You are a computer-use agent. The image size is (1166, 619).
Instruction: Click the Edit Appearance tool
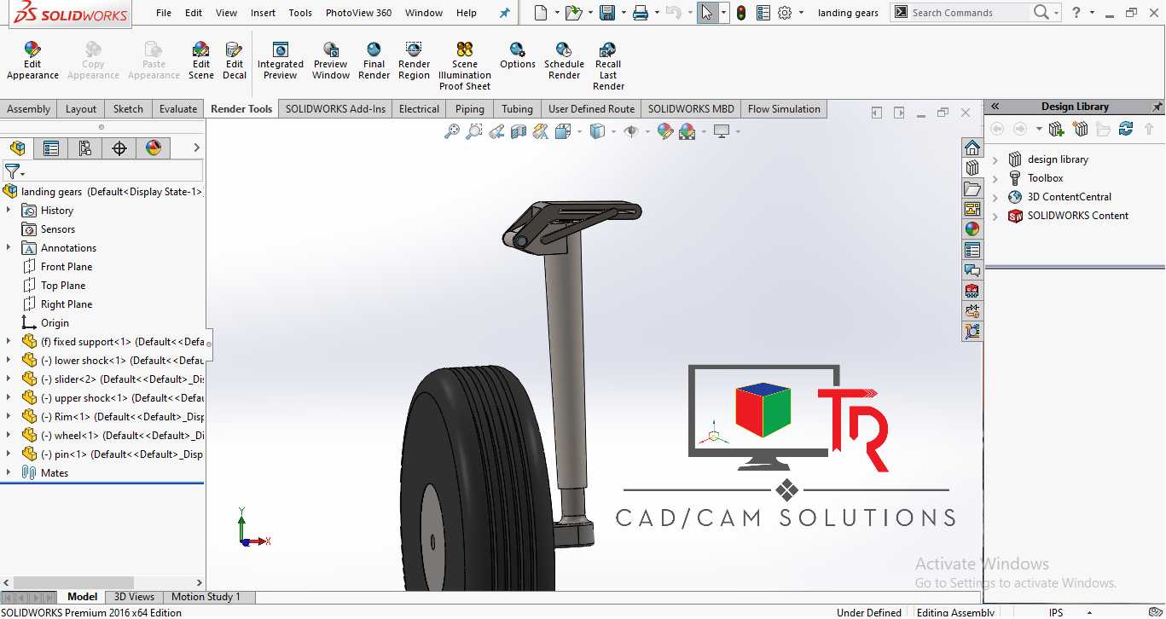[x=32, y=61]
